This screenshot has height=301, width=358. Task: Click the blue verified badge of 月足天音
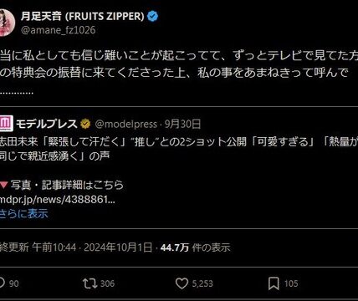[x=152, y=17]
